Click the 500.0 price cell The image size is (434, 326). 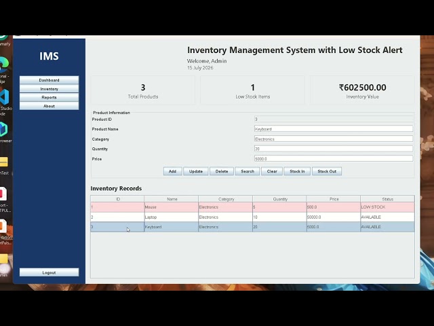[x=334, y=207]
